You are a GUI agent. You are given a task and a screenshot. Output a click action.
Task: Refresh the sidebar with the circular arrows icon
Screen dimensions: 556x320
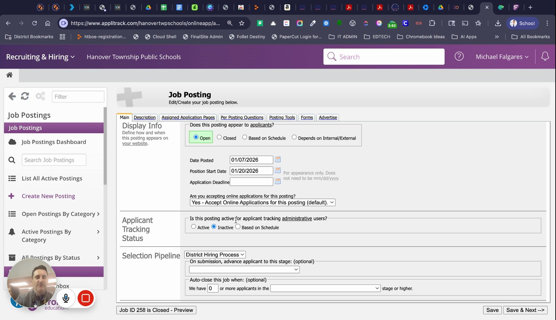click(x=25, y=96)
